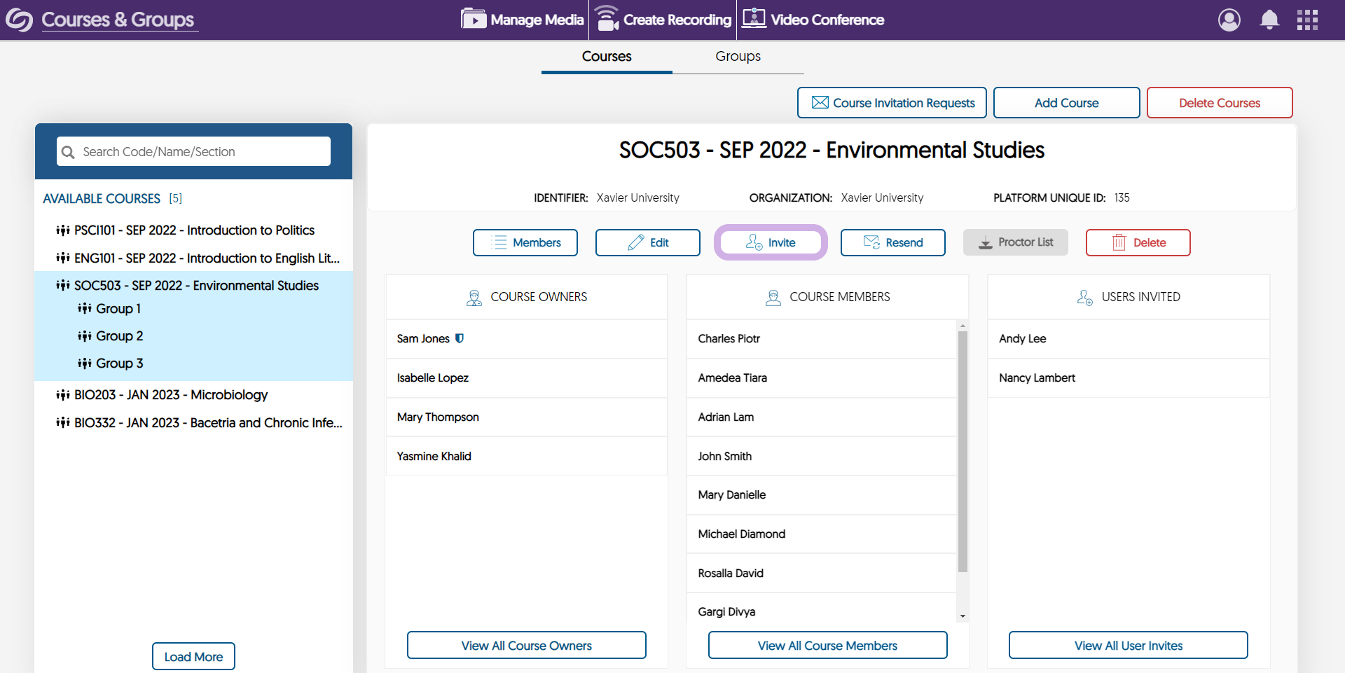The width and height of the screenshot is (1345, 673).
Task: Select member Amedea Tiara
Action: click(x=822, y=378)
